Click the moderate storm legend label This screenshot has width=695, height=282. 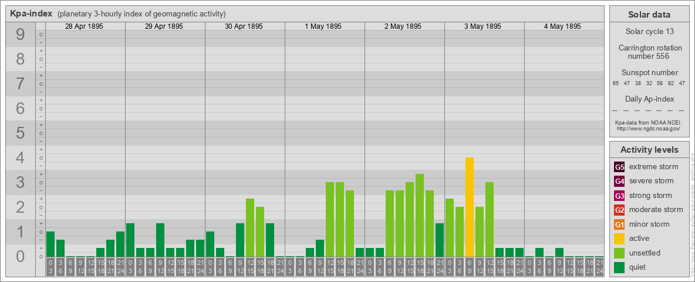click(656, 210)
